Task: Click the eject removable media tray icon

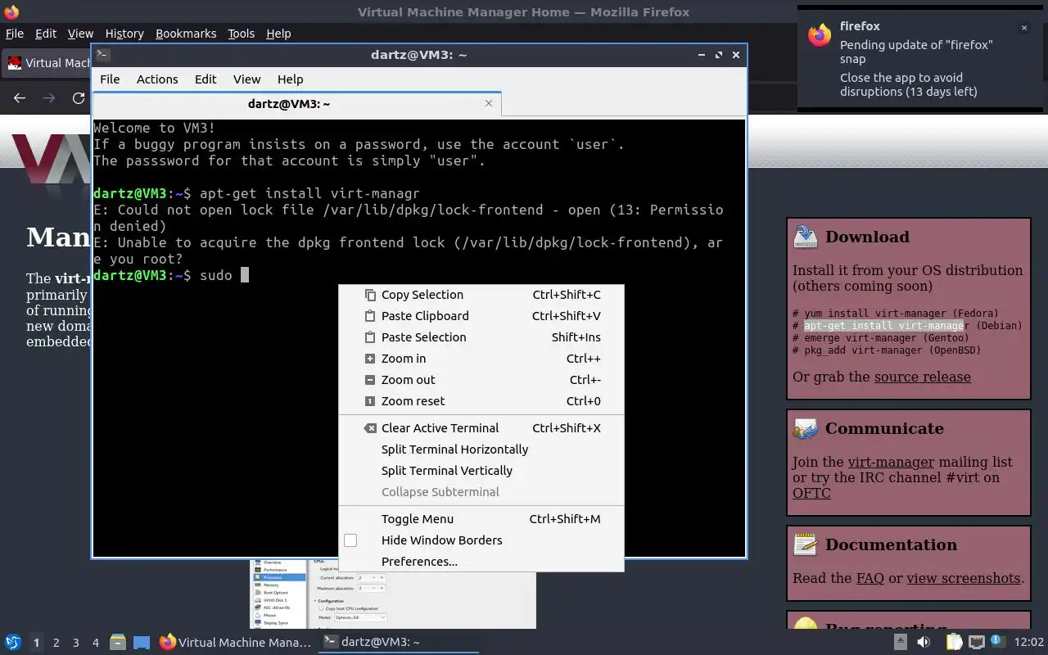Action: point(900,643)
